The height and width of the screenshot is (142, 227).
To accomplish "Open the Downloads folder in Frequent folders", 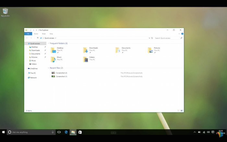I will point(86,50).
